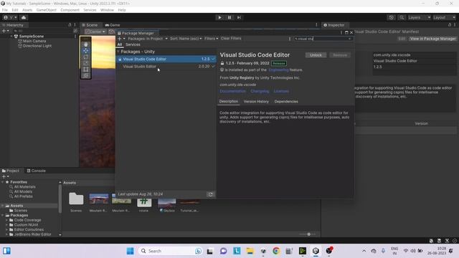The image size is (459, 258).
Task: Open the package Documentation link
Action: pos(232,91)
